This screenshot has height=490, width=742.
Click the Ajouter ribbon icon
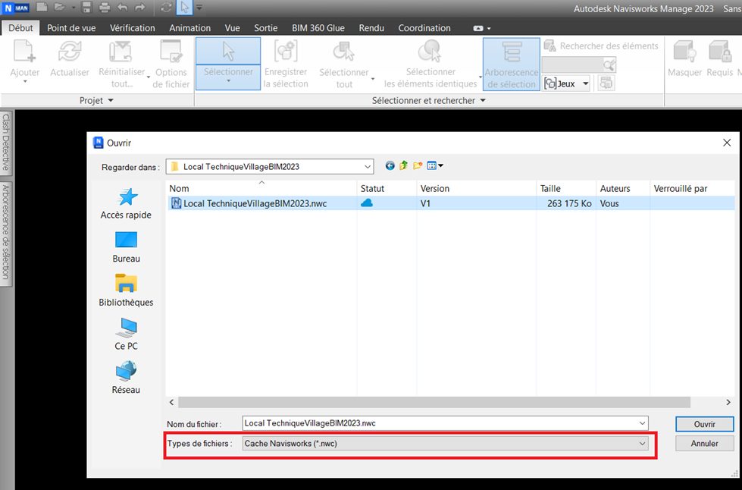tap(24, 52)
